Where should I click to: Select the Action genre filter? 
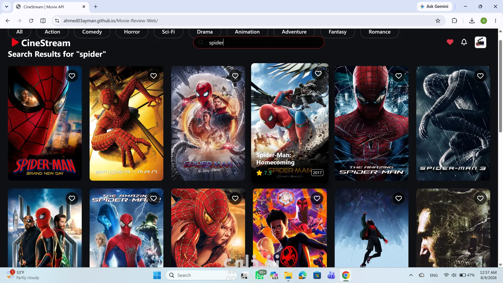[52, 32]
